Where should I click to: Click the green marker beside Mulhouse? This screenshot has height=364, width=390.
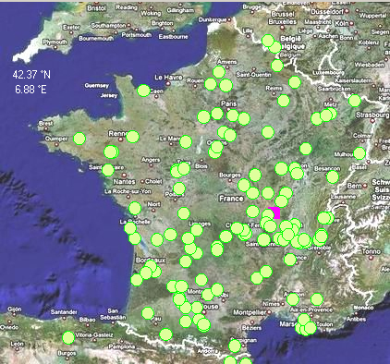360,153
